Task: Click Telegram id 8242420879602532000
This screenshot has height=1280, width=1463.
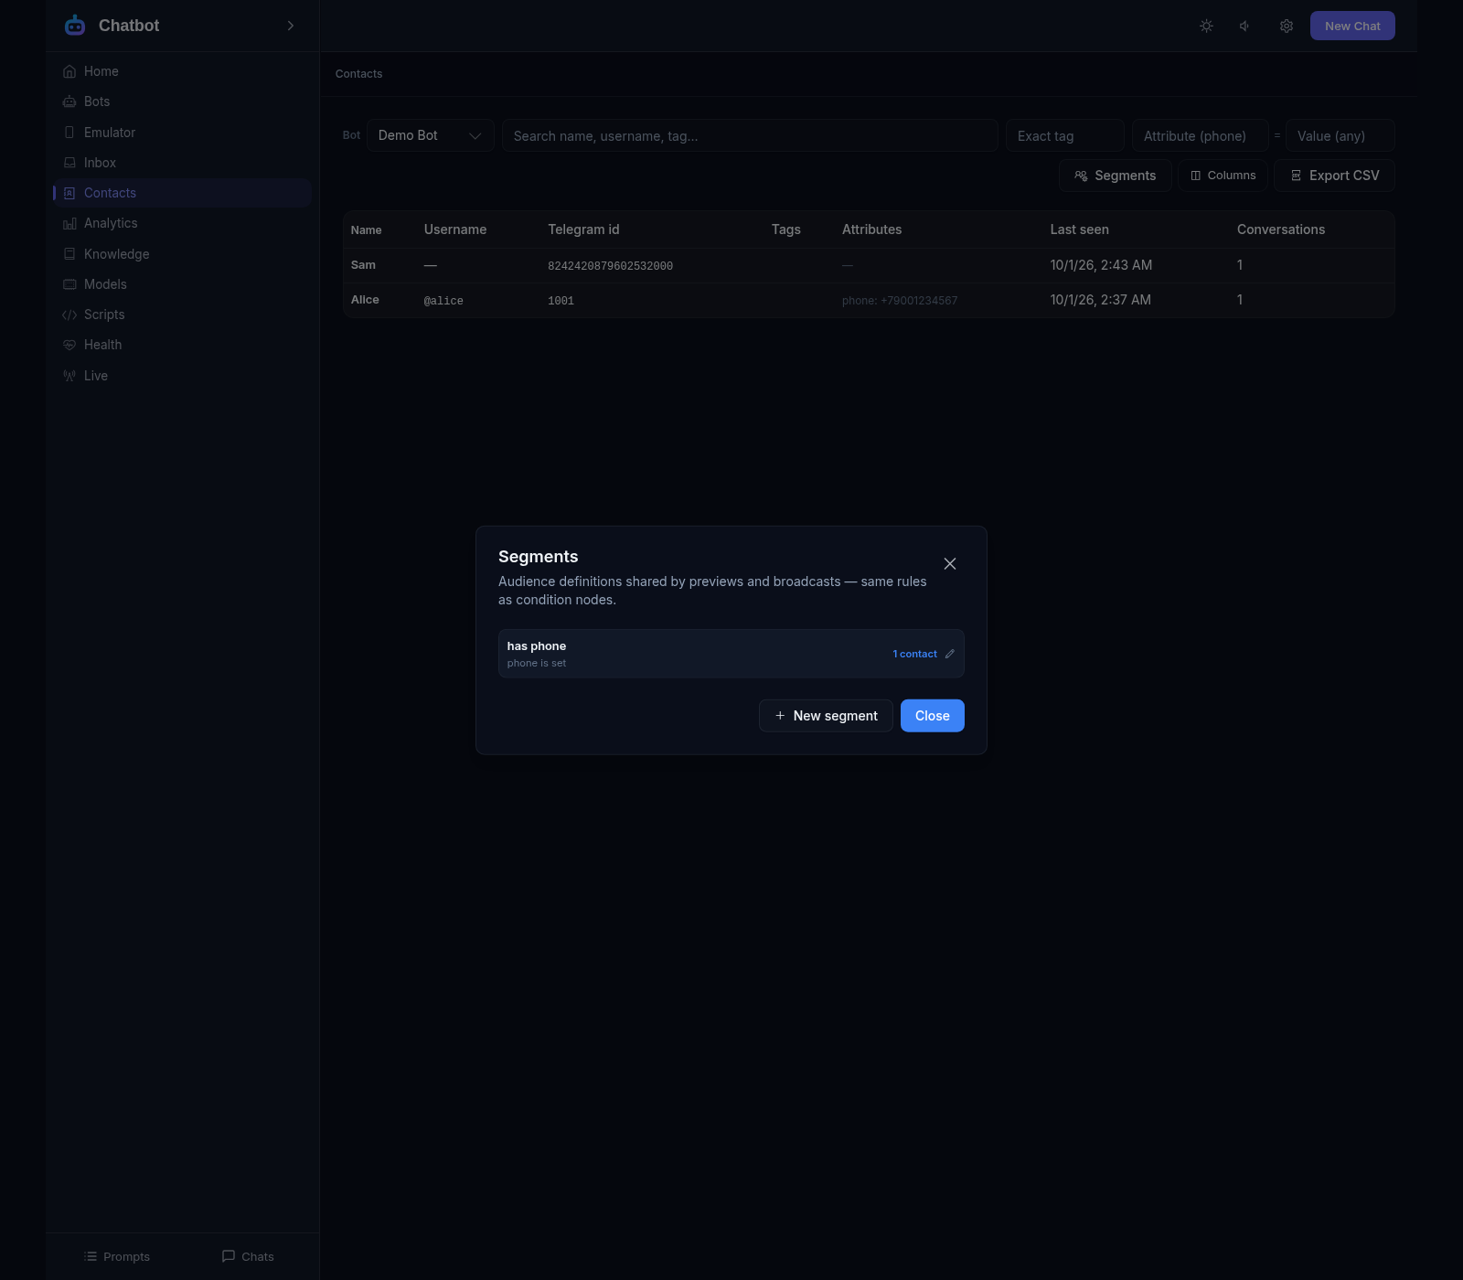Action: [x=610, y=266]
